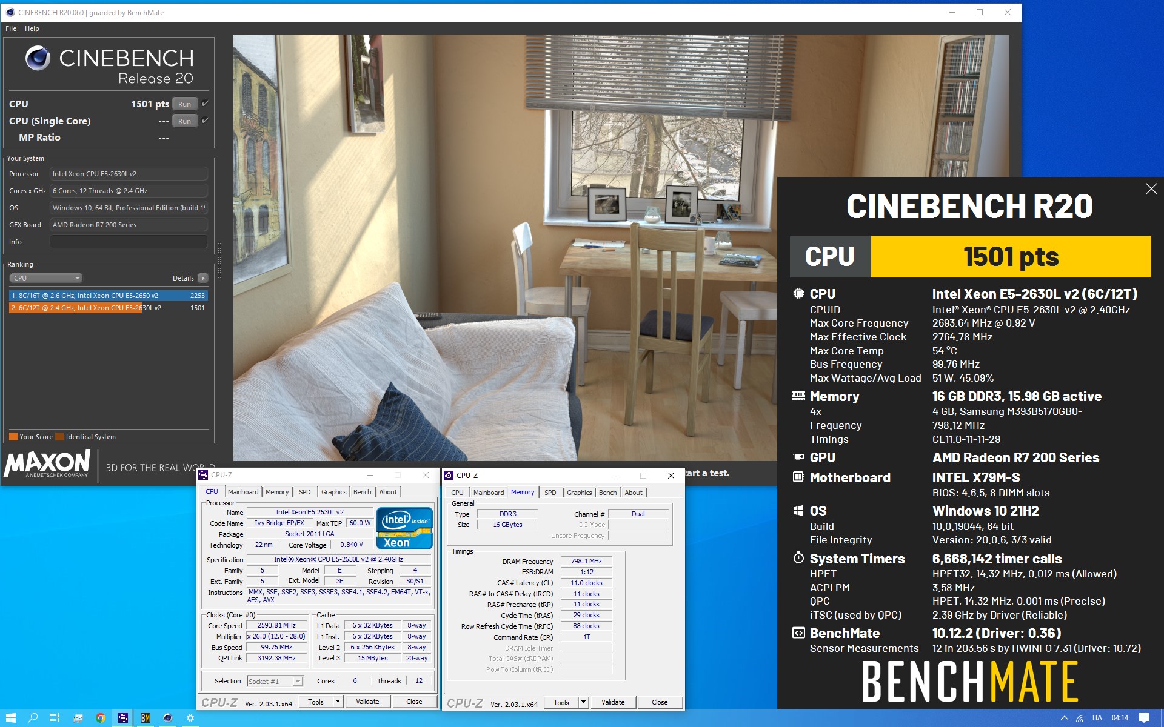Click the Intel Xeon inside logo
Image resolution: width=1164 pixels, height=727 pixels.
click(x=404, y=528)
